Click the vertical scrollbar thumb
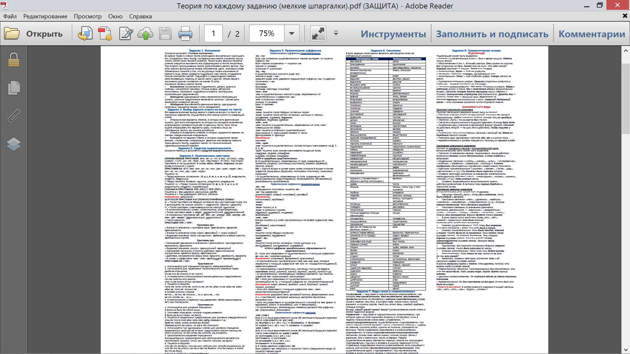 tap(625, 98)
